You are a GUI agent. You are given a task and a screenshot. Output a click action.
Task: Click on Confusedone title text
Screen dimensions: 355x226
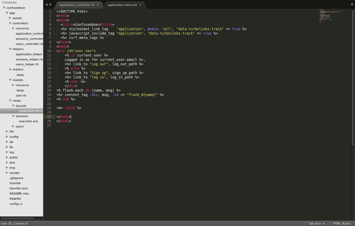click(x=86, y=25)
